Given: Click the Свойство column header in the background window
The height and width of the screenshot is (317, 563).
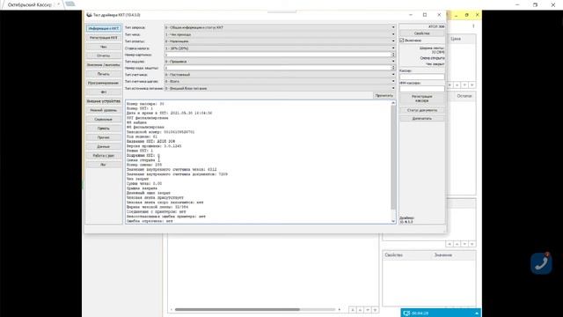Looking at the screenshot, I should pyautogui.click(x=394, y=255).
